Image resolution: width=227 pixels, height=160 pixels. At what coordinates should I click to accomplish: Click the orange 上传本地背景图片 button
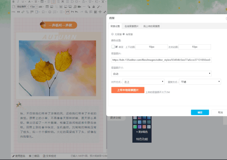click(128, 90)
